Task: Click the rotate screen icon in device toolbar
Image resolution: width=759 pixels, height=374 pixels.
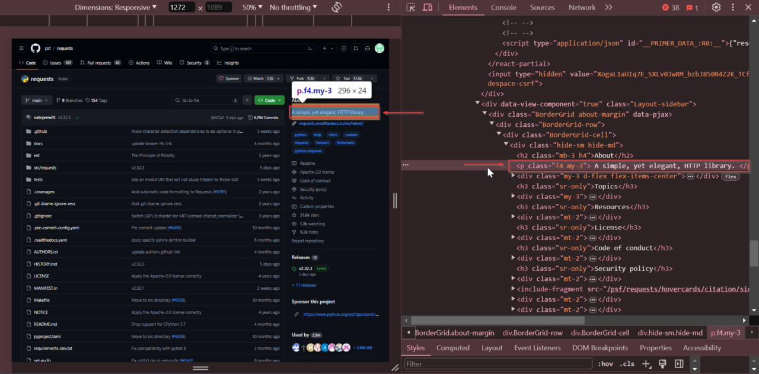Action: [x=337, y=7]
